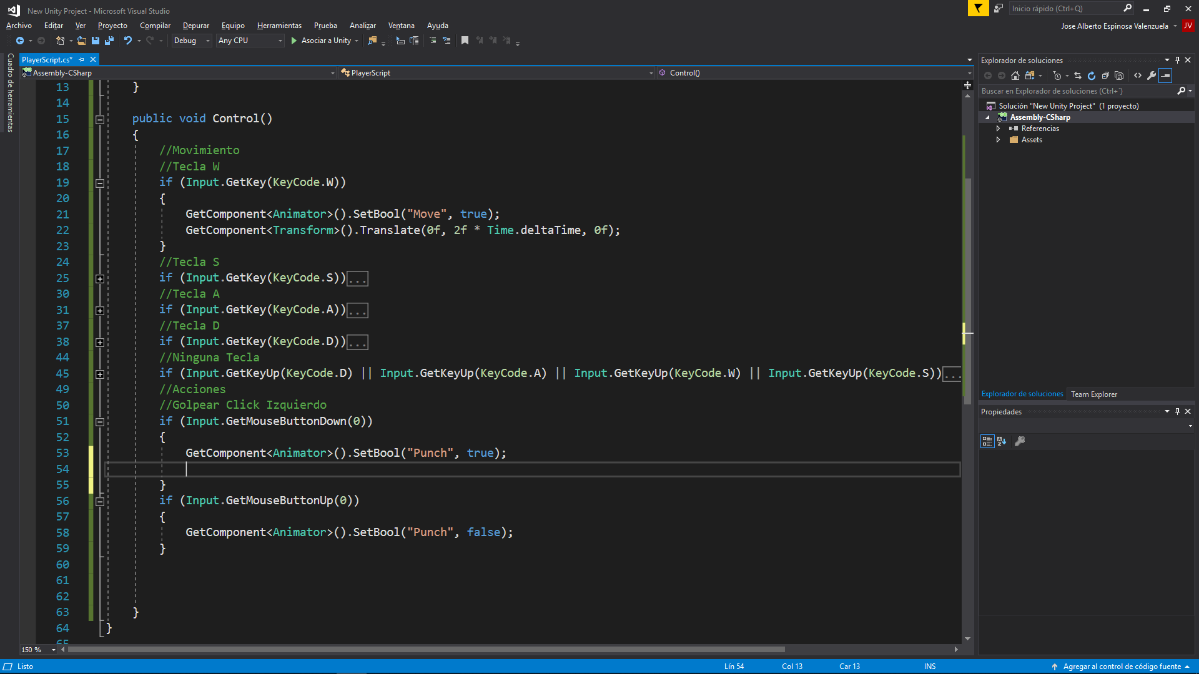Click the Home icon in Solution Explorer
This screenshot has height=674, width=1199.
click(1015, 76)
